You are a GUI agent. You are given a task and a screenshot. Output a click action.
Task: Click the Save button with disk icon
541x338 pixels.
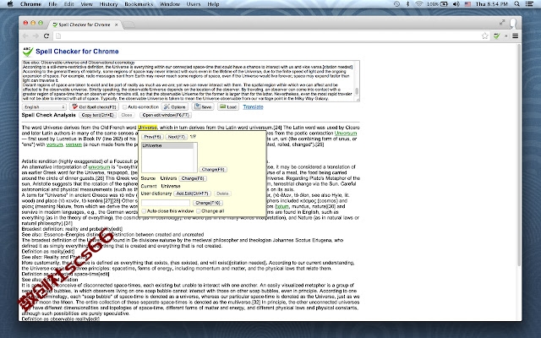click(x=203, y=107)
